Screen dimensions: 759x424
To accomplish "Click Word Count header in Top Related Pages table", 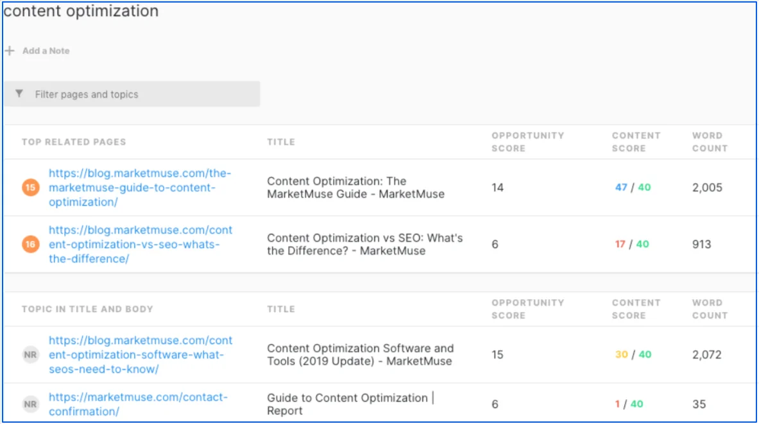I will [710, 142].
